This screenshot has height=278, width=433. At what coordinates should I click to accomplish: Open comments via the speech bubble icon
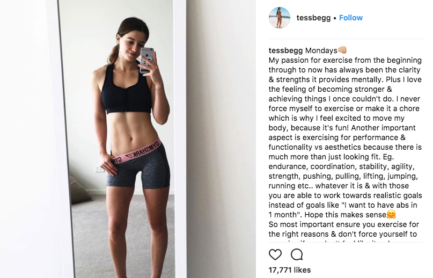[x=297, y=254]
